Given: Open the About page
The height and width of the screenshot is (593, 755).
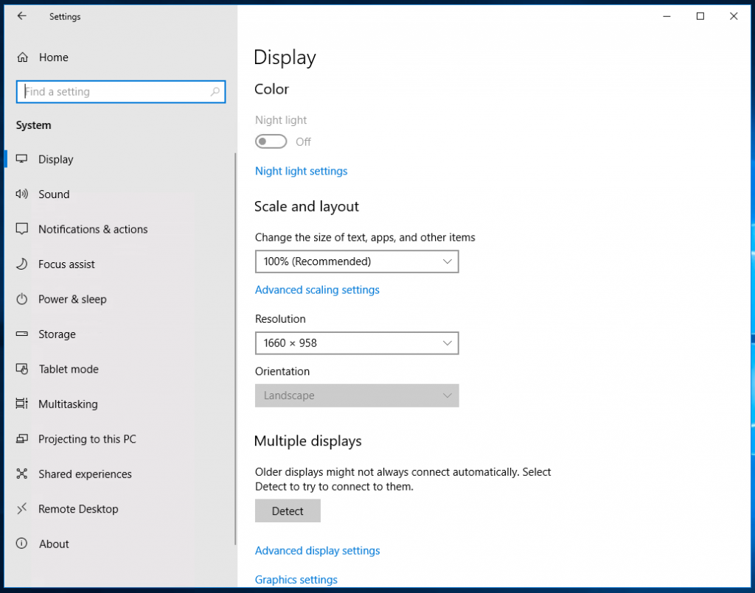Looking at the screenshot, I should (53, 544).
